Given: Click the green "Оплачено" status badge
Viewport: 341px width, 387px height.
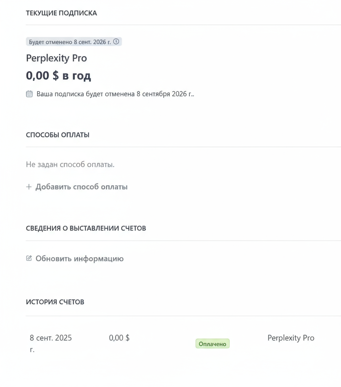Looking at the screenshot, I should (212, 344).
